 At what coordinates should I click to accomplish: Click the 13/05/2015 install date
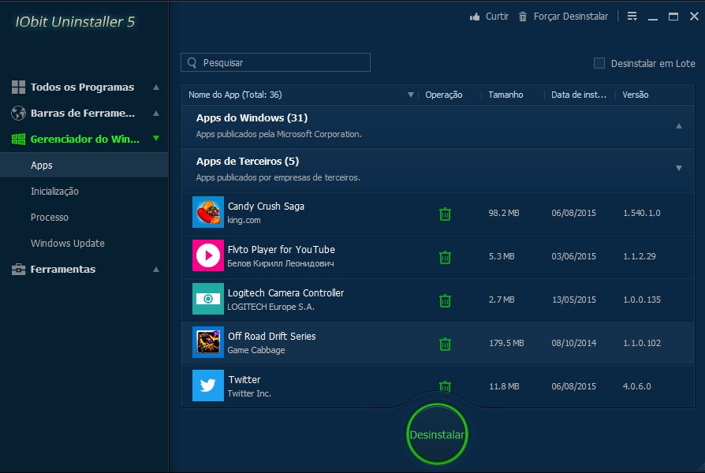(574, 300)
